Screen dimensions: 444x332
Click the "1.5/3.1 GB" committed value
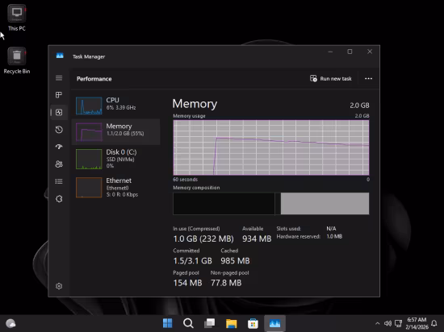click(x=193, y=261)
